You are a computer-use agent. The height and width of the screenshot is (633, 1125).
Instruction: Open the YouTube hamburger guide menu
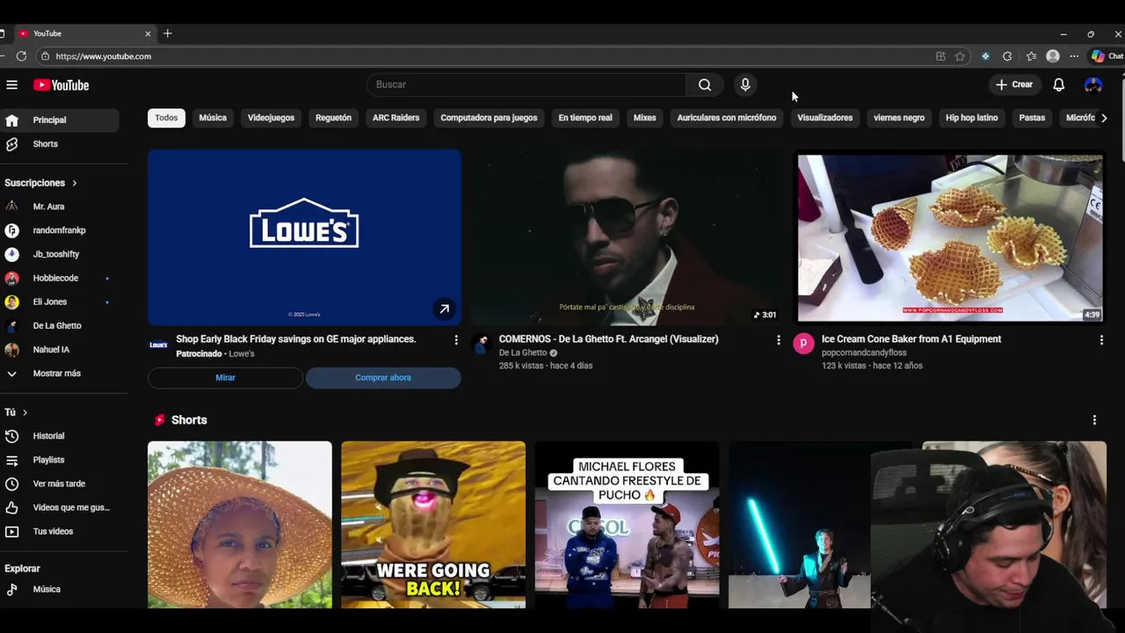pyautogui.click(x=11, y=85)
